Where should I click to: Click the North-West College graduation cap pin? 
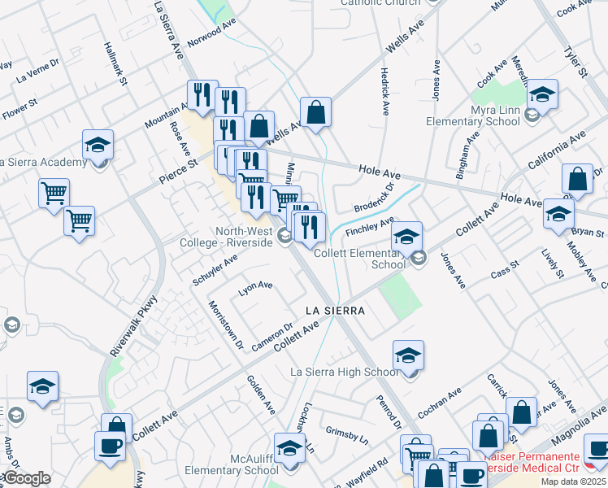284,236
